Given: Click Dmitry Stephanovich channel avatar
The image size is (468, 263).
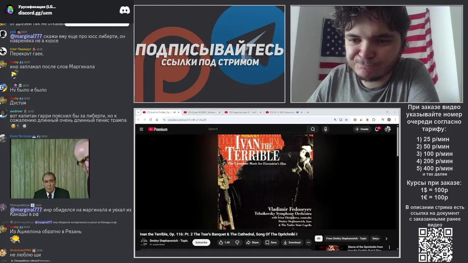Looking at the screenshot, I should (x=144, y=242).
